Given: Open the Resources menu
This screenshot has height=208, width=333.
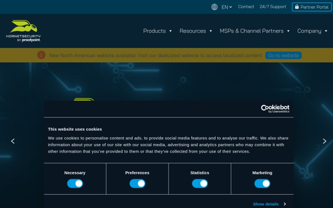Looking at the screenshot, I should pyautogui.click(x=193, y=31).
